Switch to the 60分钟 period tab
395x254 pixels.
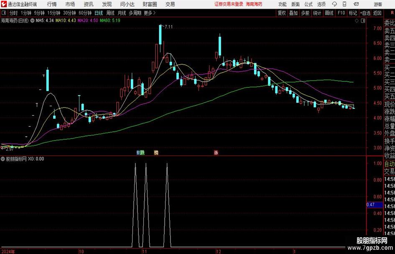point(85,13)
